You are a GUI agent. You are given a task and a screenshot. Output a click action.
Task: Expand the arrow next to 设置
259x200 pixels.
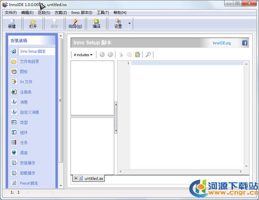(x=129, y=23)
